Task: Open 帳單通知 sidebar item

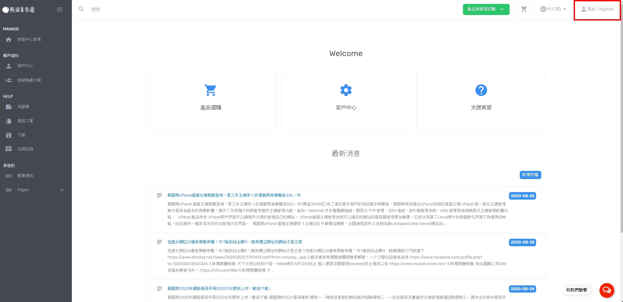Action: pos(25,176)
